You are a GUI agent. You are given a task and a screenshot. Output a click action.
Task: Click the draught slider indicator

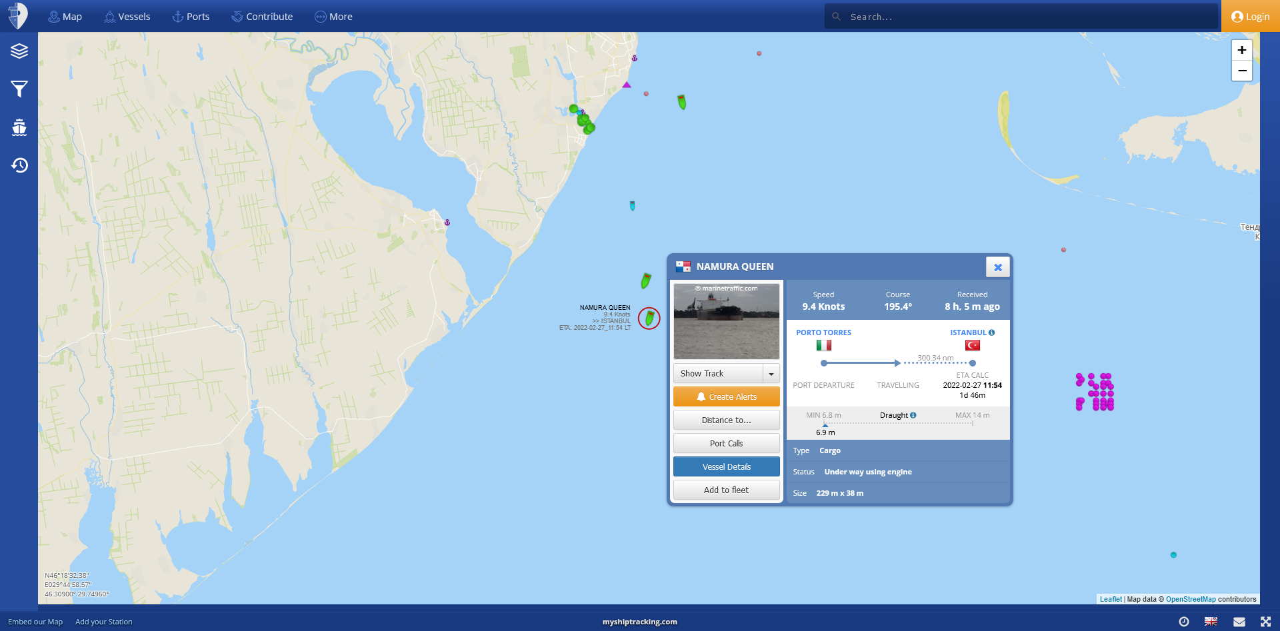[825, 424]
